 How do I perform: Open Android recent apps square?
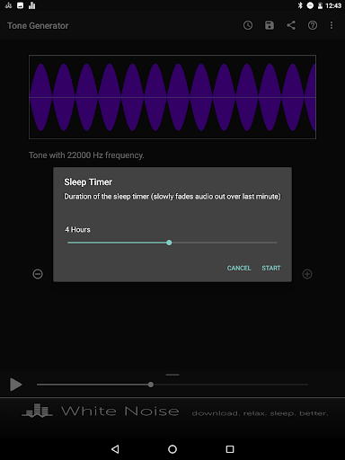click(230, 449)
